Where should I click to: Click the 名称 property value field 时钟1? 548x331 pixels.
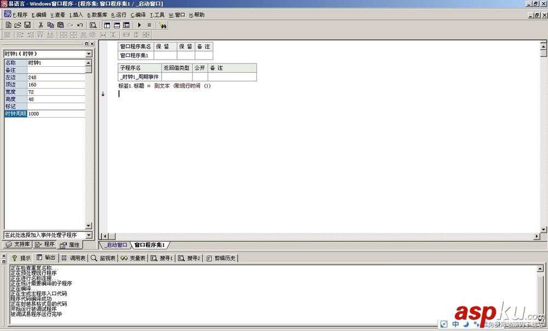56,63
